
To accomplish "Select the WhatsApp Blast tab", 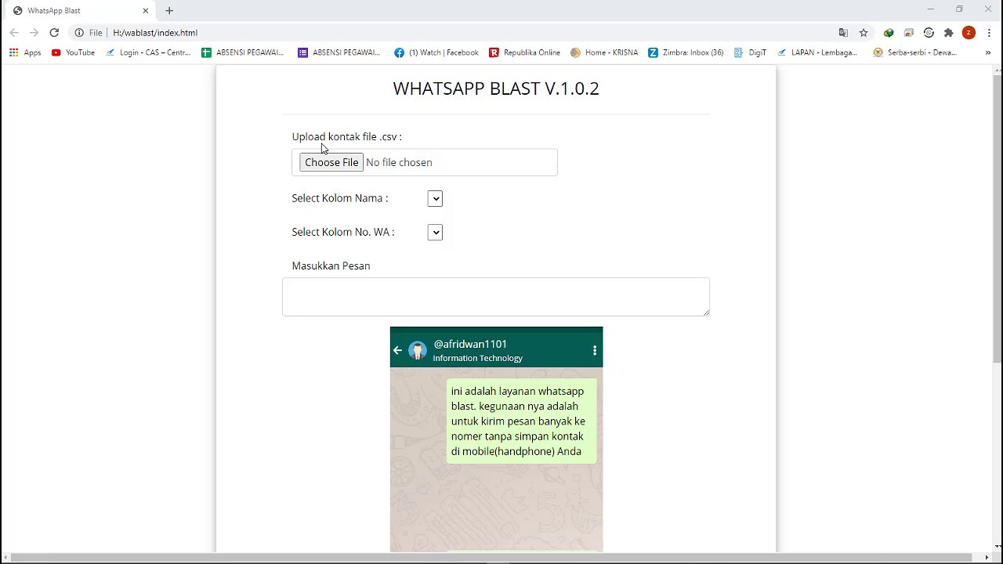I will tap(78, 11).
